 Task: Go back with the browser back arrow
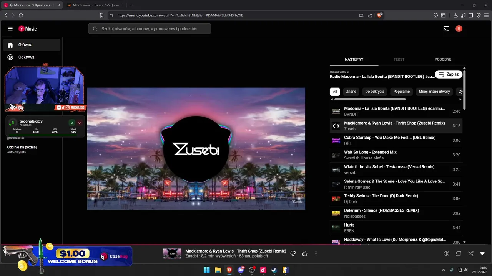(x=5, y=15)
